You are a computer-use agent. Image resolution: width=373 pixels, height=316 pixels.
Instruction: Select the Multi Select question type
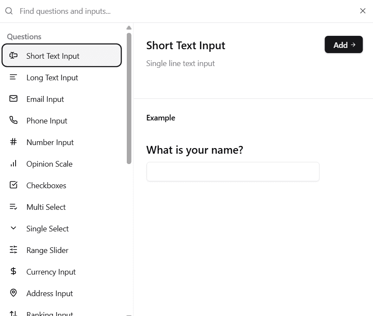coord(46,206)
